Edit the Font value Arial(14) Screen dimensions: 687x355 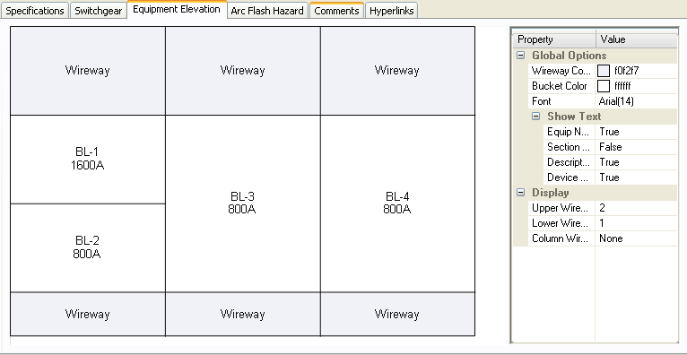coord(636,101)
